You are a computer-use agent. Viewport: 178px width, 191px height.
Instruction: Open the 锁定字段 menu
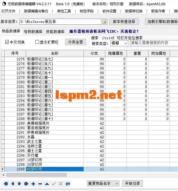[87, 11]
